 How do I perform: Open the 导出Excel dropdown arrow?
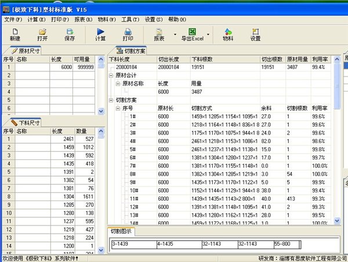(208, 34)
